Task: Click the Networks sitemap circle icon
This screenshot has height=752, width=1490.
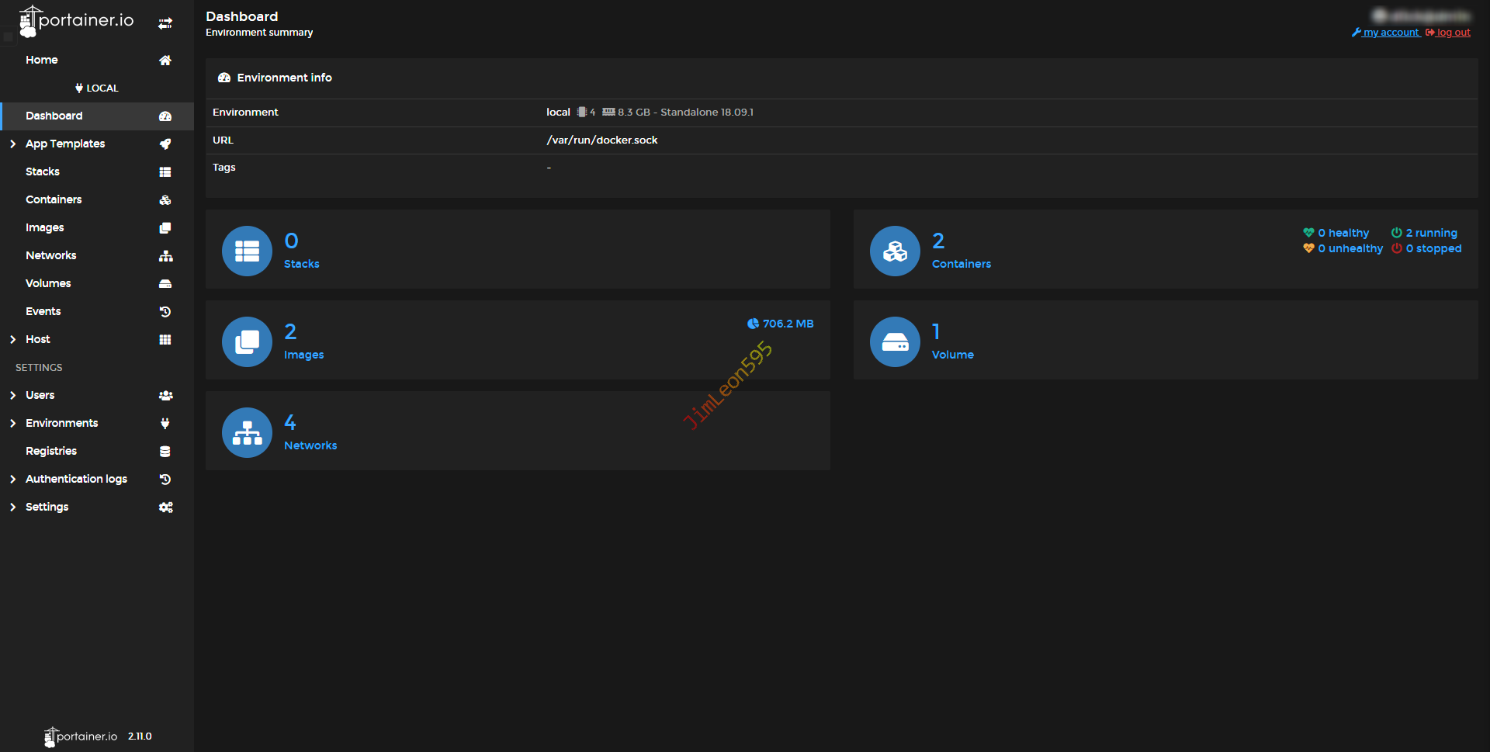Action: [x=247, y=432]
